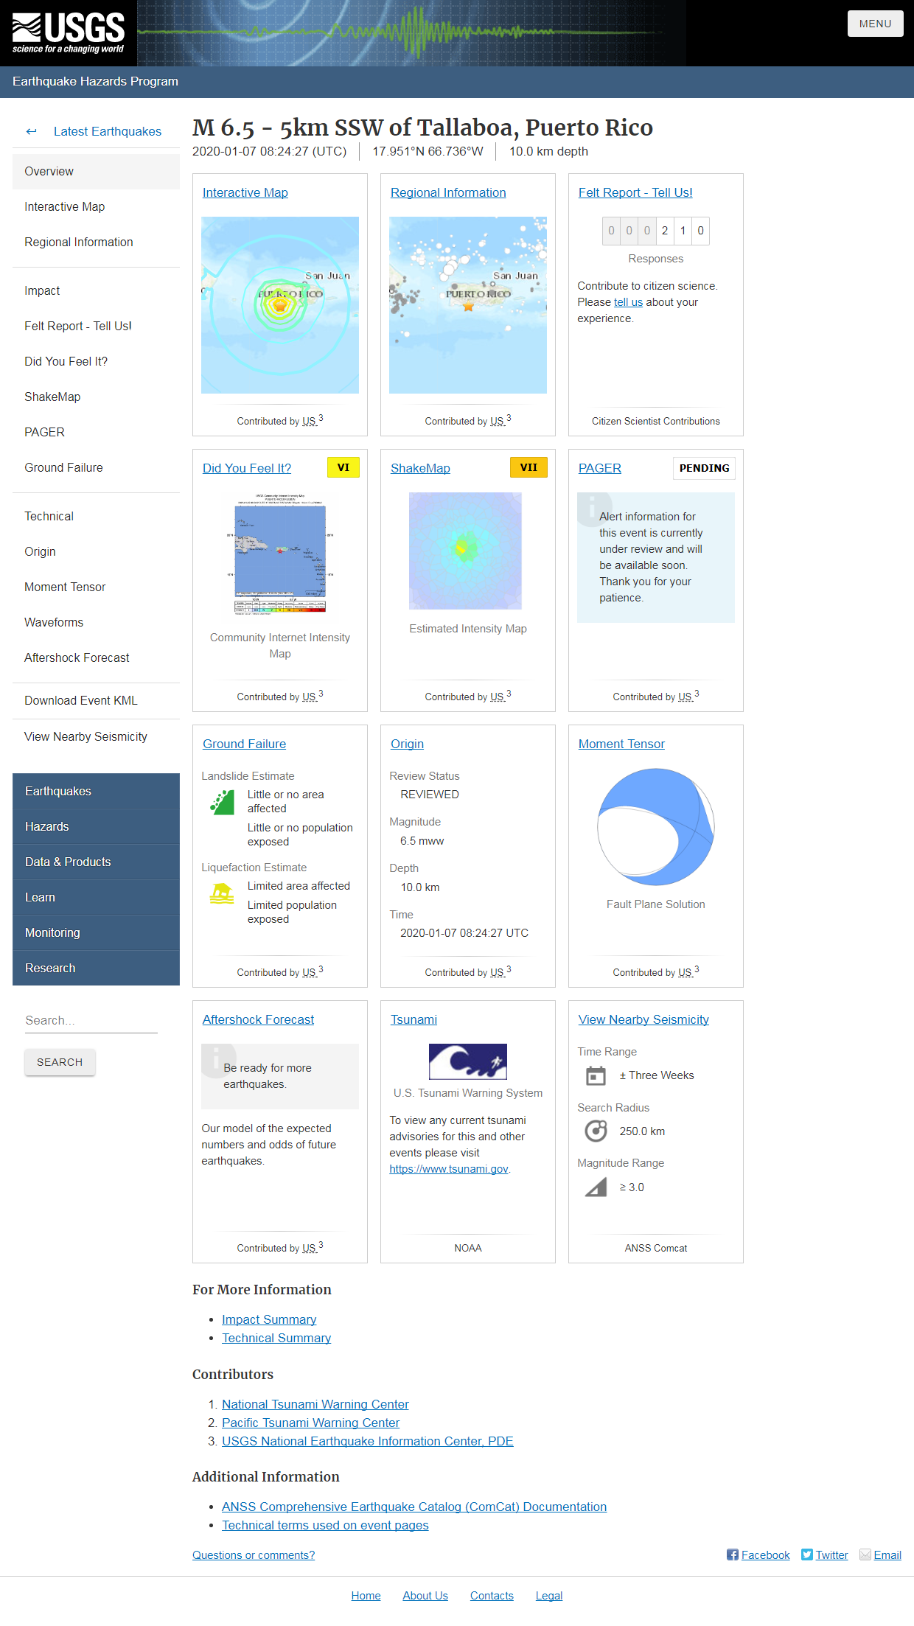
Task: Click the USGS logo in header
Action: point(68,33)
